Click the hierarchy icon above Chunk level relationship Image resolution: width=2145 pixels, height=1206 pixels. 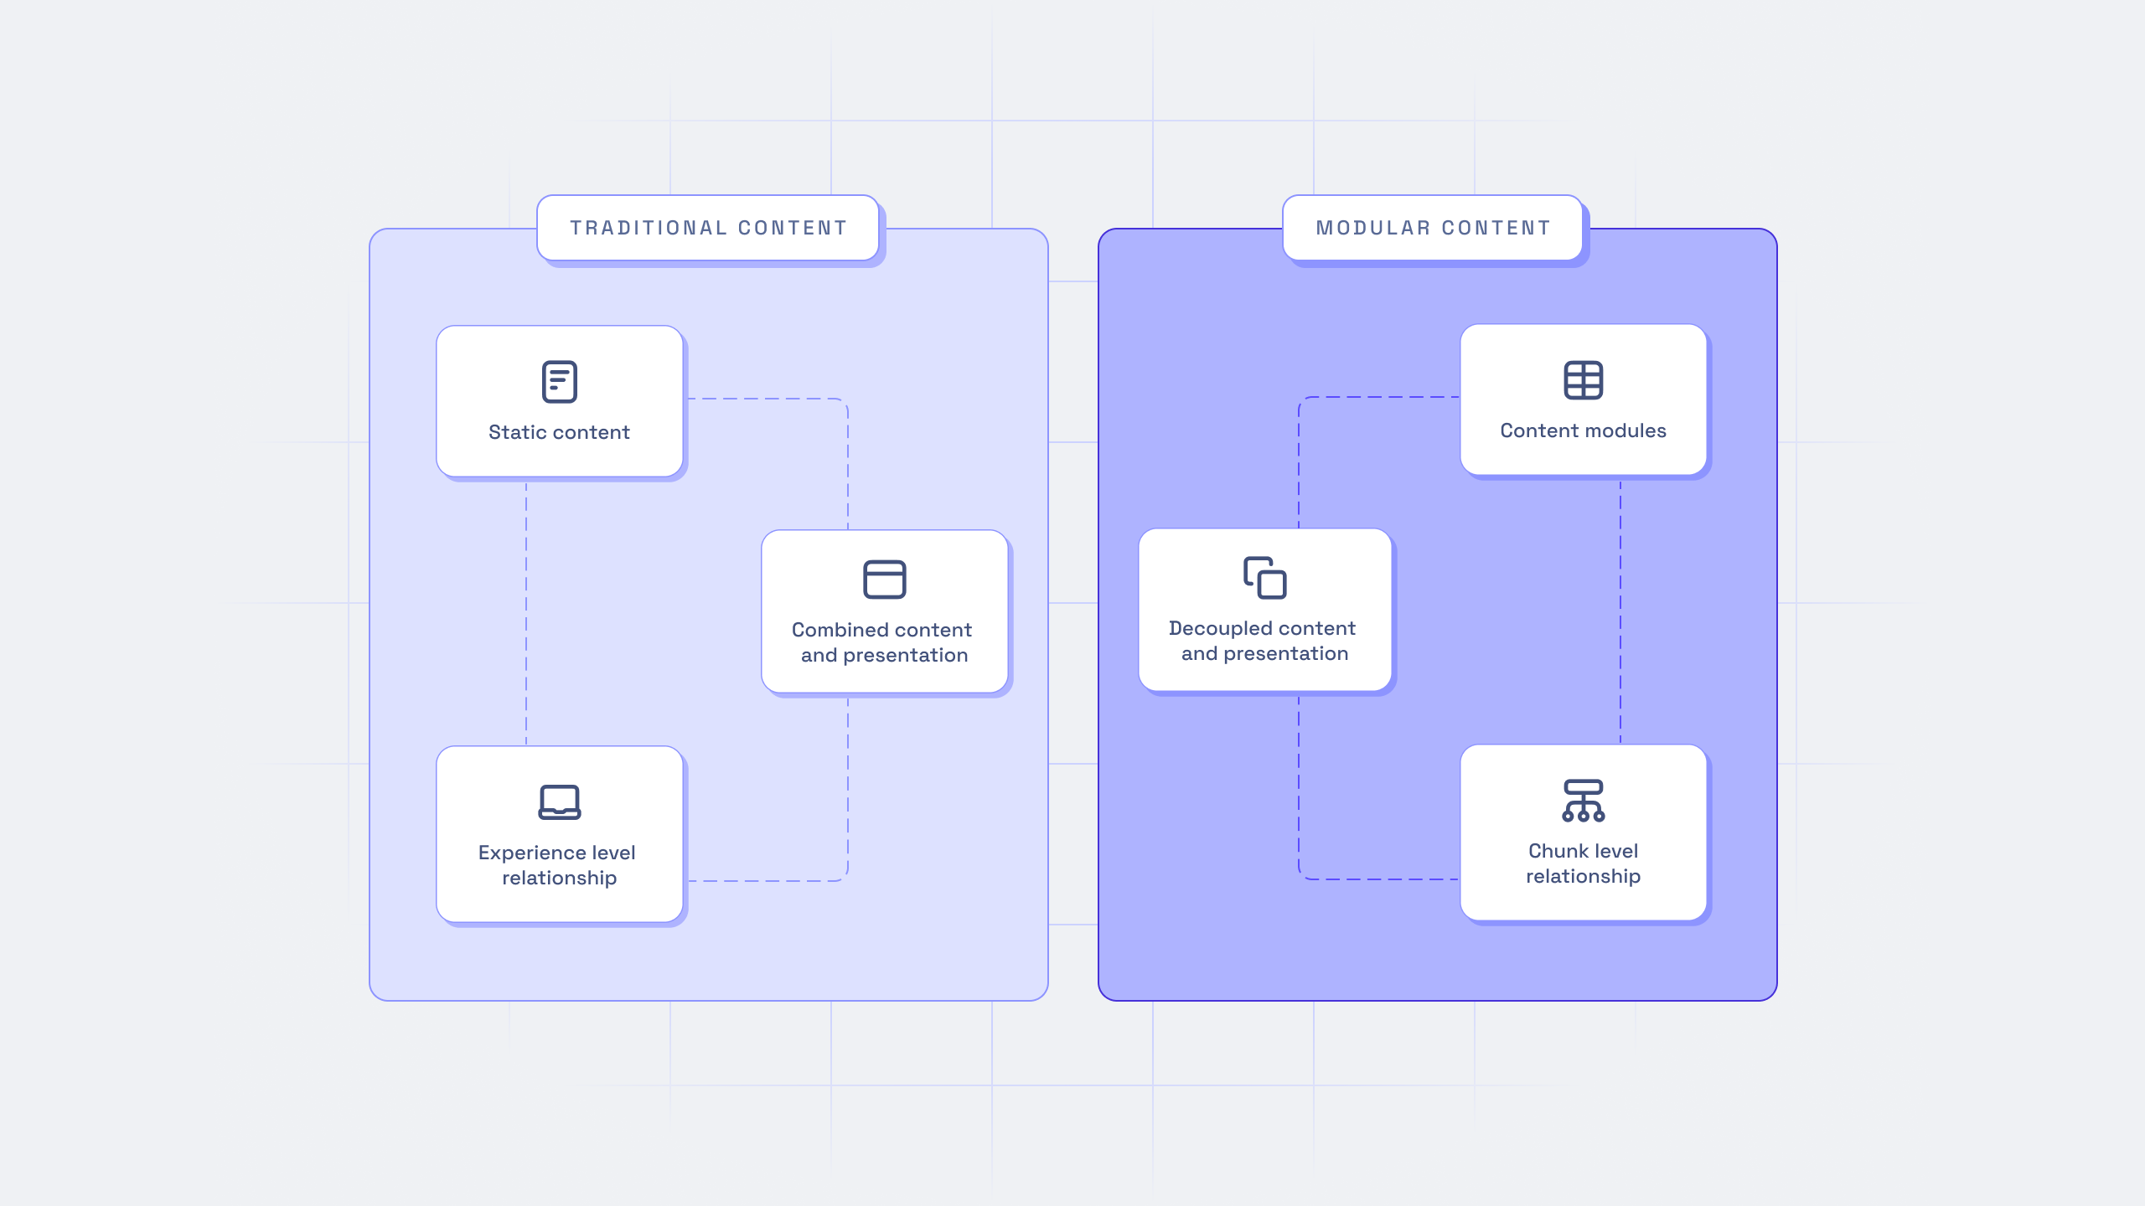(1583, 801)
